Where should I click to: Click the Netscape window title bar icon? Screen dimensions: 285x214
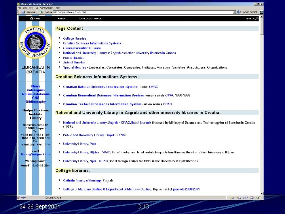pos(18,4)
